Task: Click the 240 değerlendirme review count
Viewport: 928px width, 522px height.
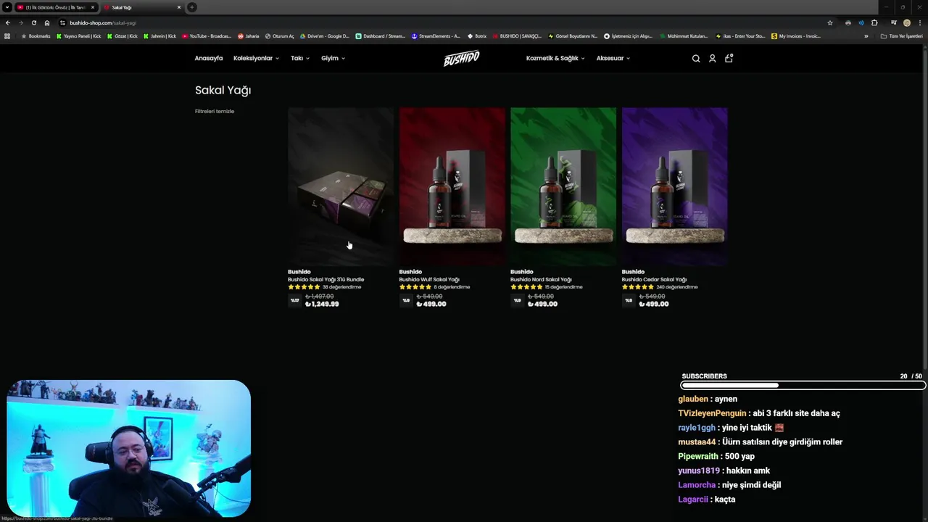Action: [x=677, y=287]
